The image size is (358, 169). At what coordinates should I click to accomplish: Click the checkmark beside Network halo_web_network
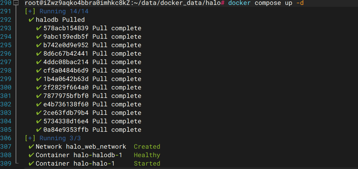(31, 147)
